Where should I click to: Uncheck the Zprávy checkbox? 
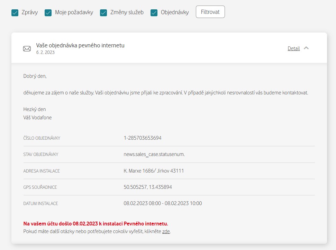[15, 13]
